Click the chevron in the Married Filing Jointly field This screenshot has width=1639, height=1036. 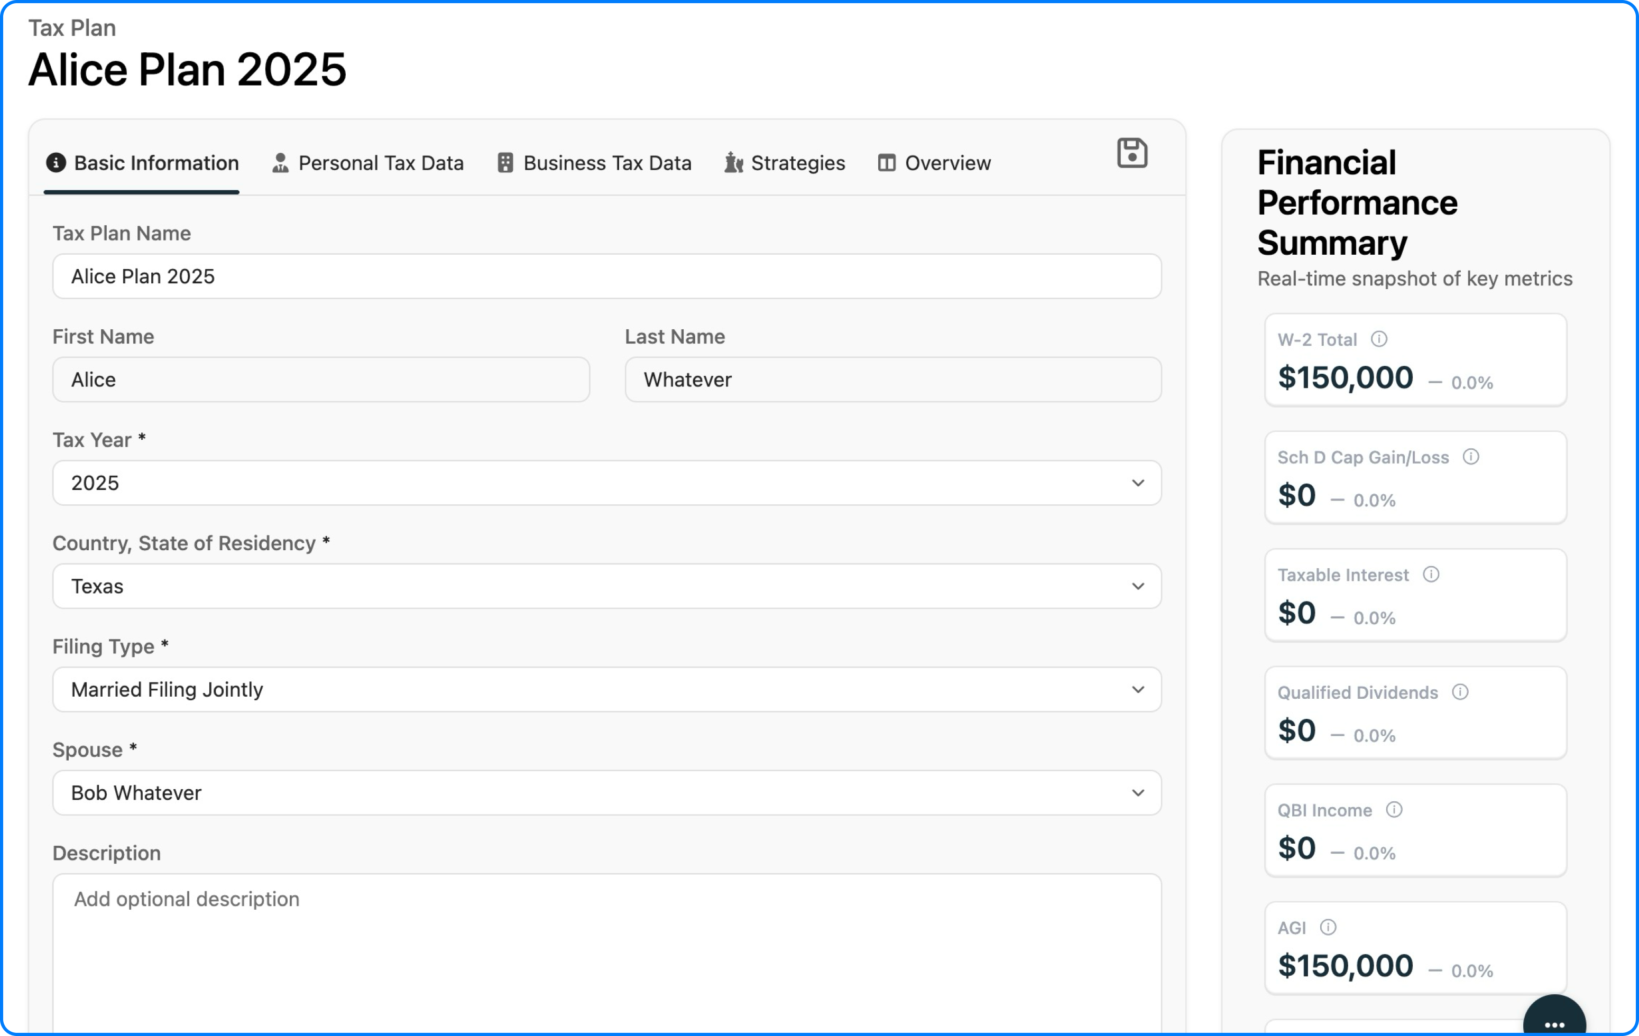click(x=1137, y=690)
